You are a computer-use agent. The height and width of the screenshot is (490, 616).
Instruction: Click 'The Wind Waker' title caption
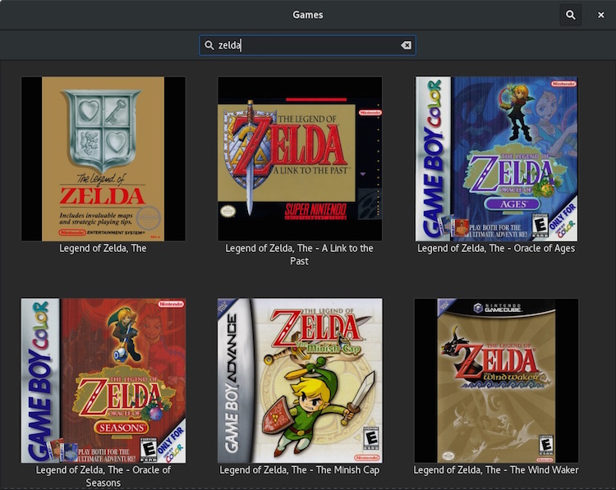(x=496, y=470)
